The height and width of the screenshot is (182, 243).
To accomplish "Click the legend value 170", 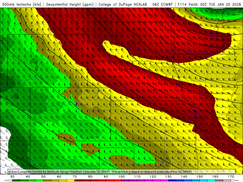I will 231,177.
